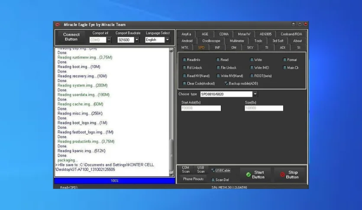Open the SI tab

point(298,47)
